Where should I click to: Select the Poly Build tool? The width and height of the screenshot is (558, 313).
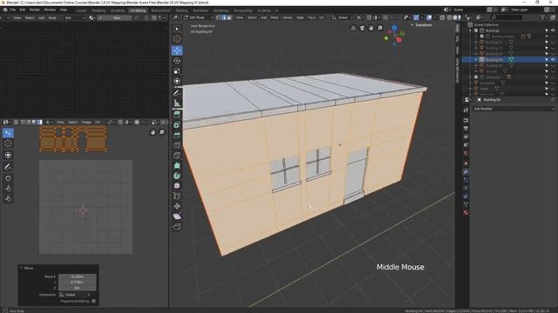177,166
